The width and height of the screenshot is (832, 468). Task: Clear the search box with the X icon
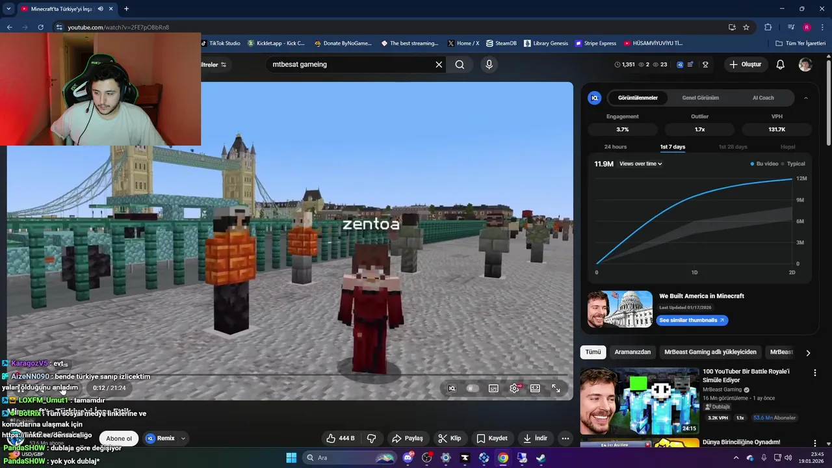[x=439, y=64]
